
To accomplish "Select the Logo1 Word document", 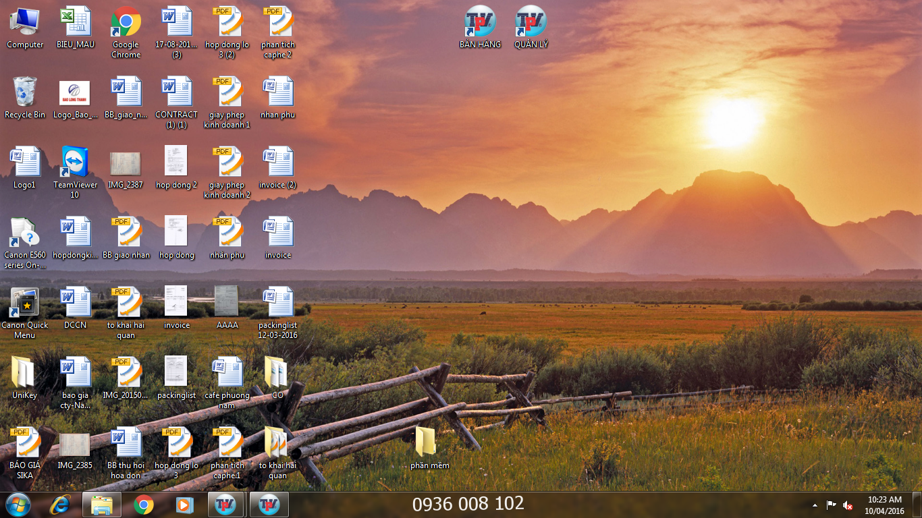I will click(x=25, y=168).
